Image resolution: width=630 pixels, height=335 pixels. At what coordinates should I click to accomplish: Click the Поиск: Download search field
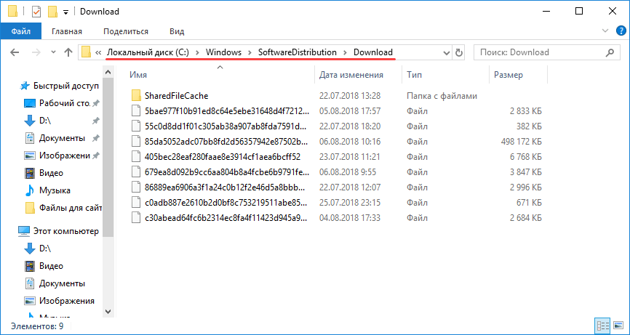[542, 52]
